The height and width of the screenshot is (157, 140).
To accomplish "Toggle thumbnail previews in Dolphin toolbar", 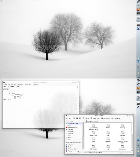I will coord(95,118).
